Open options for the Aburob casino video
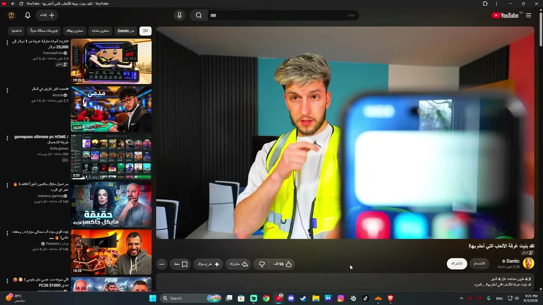 point(7,90)
